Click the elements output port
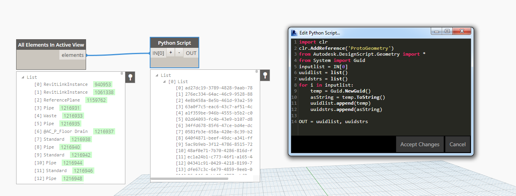 pos(73,55)
